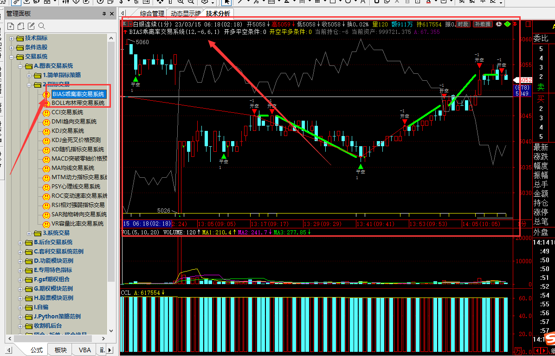Click the tree horizontal scrollbar thumb
This screenshot has width=555, height=356.
click(x=53, y=339)
